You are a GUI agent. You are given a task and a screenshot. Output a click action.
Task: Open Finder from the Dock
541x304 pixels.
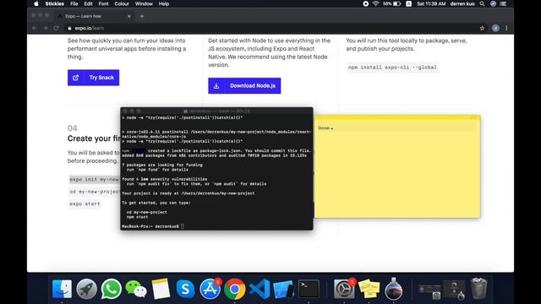coord(62,289)
